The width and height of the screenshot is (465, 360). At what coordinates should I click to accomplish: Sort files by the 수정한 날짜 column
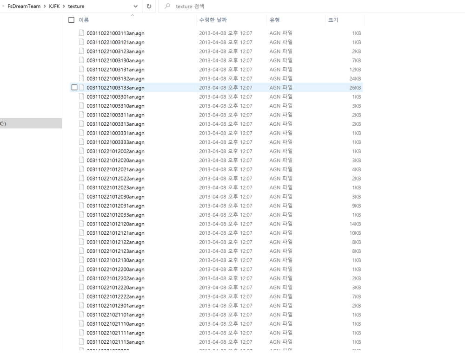pos(213,20)
